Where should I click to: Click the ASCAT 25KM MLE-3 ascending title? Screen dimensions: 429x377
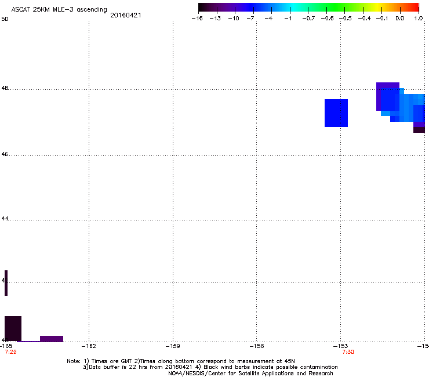tap(59, 10)
